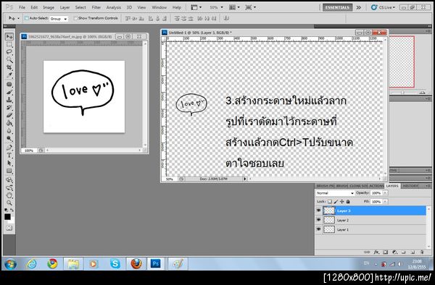Add a layer mask in Layers panel
Screen dimensions: 435x285
386,252
